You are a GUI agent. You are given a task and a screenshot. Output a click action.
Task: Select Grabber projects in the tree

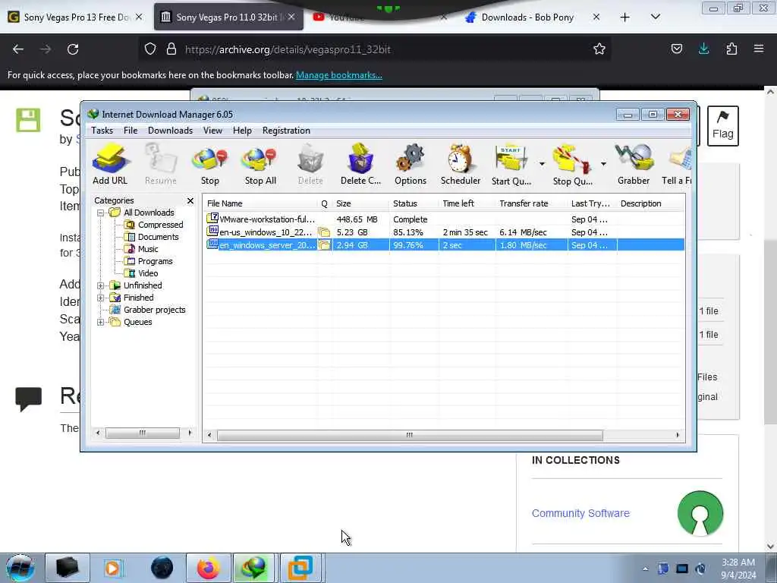(148, 310)
